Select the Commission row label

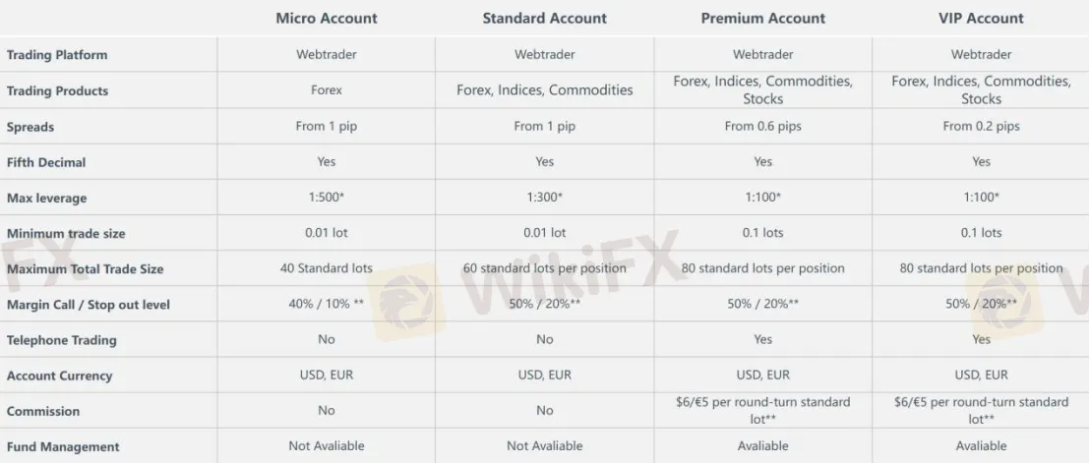click(x=43, y=411)
